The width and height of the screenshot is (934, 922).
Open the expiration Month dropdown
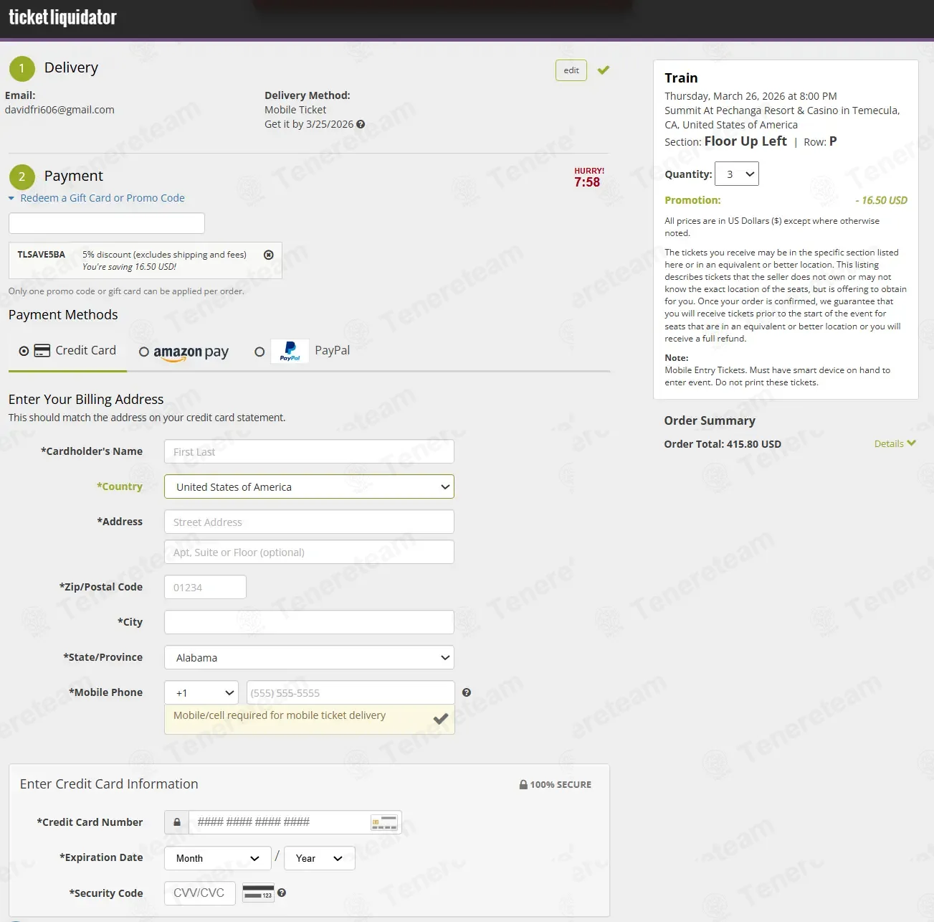218,858
